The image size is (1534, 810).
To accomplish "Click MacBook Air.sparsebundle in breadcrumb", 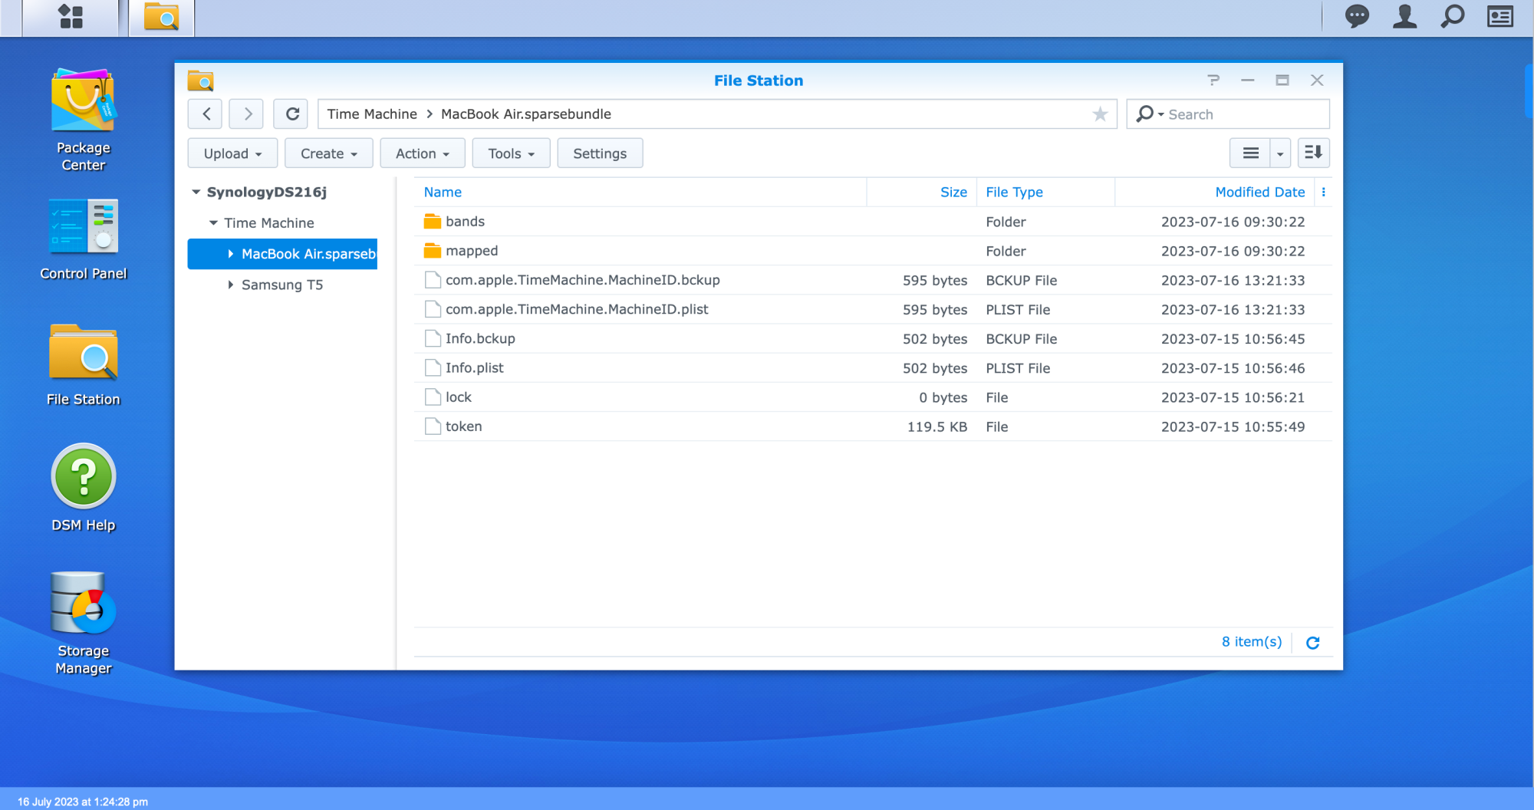I will coord(526,114).
